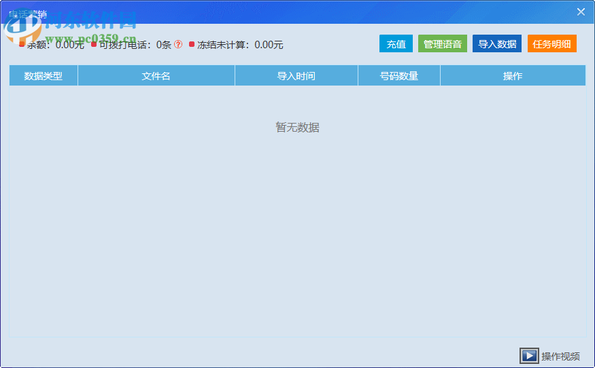This screenshot has width=595, height=368.
Task: Click the 导入时间 column header
Action: click(296, 76)
